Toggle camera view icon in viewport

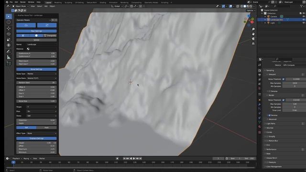coord(253,39)
